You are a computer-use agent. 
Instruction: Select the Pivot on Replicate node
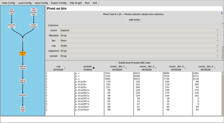click(23, 81)
